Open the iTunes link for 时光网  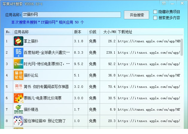pyautogui.click(x=149, y=64)
